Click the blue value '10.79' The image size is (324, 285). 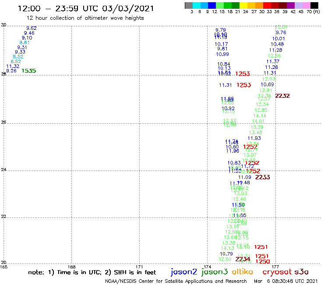[x=226, y=254]
